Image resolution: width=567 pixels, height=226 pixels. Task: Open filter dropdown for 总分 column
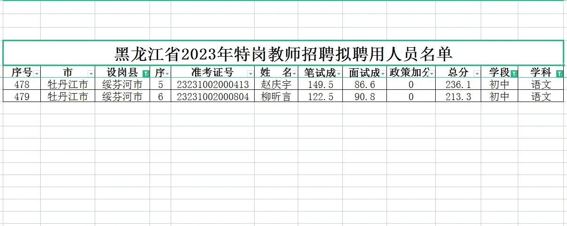click(477, 74)
